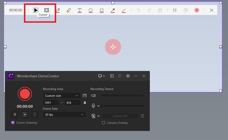Click the Camera Off selector
Screen dimensions: 228x140
[120, 116]
